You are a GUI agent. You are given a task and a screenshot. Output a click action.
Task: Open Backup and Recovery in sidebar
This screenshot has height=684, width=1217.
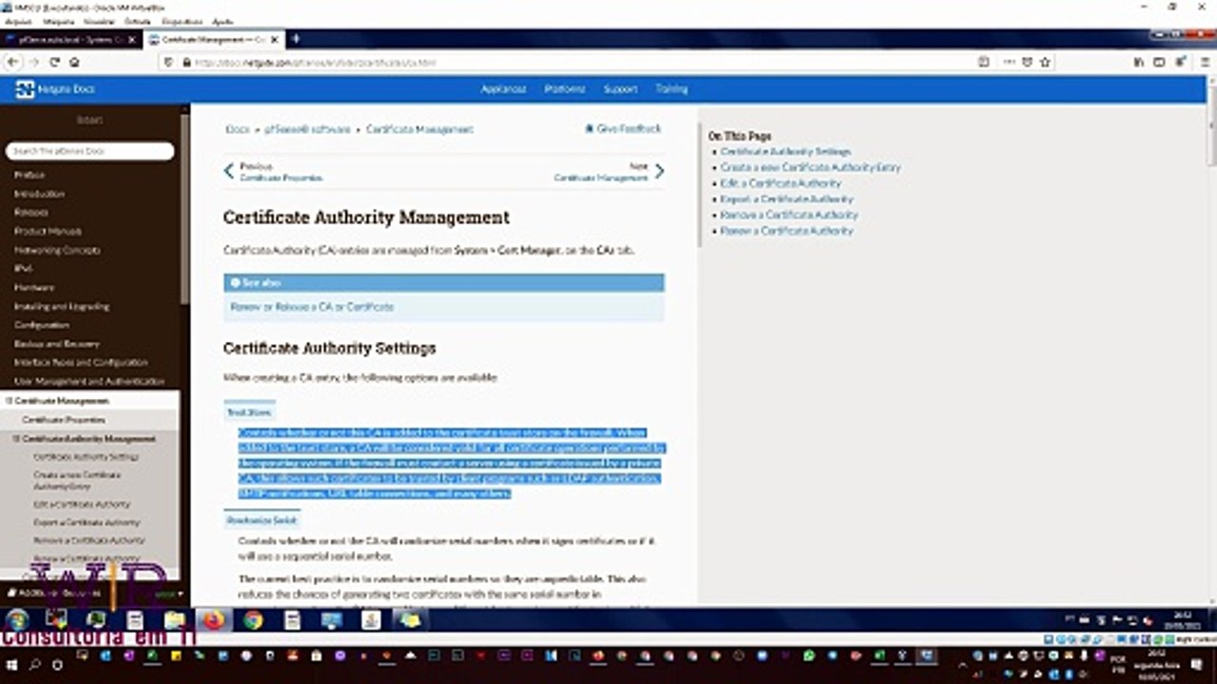57,344
